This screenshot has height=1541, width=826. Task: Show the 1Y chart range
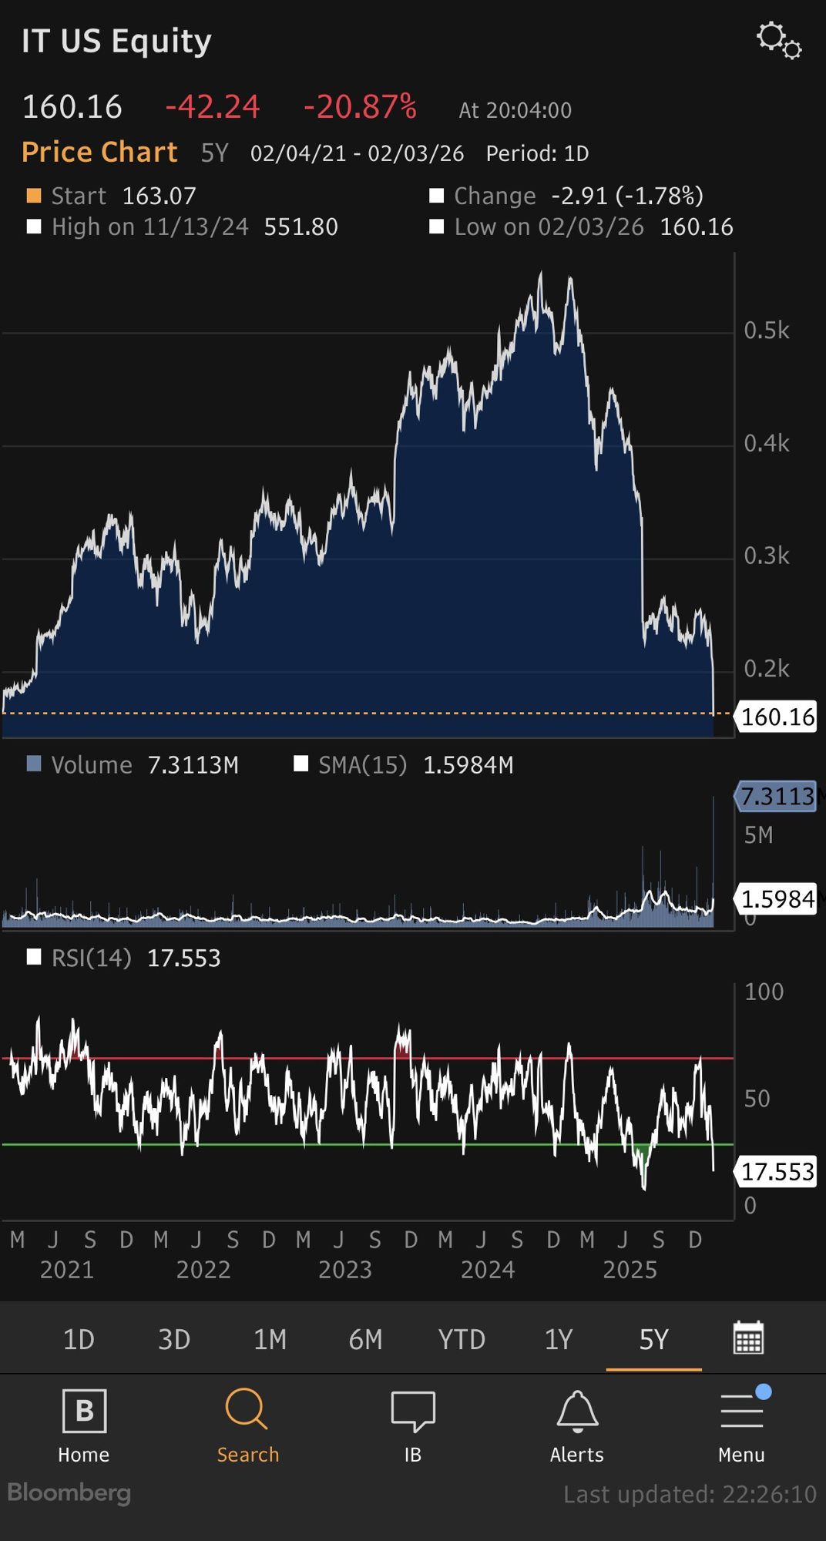click(x=559, y=1339)
